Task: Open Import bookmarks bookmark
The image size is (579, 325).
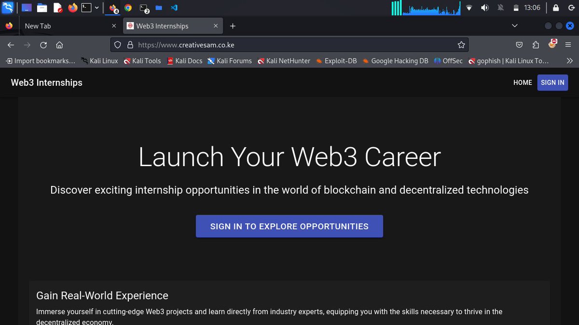Action: point(41,61)
